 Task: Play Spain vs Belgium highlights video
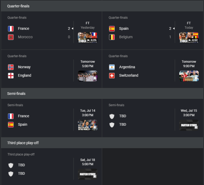[x=189, y=37]
